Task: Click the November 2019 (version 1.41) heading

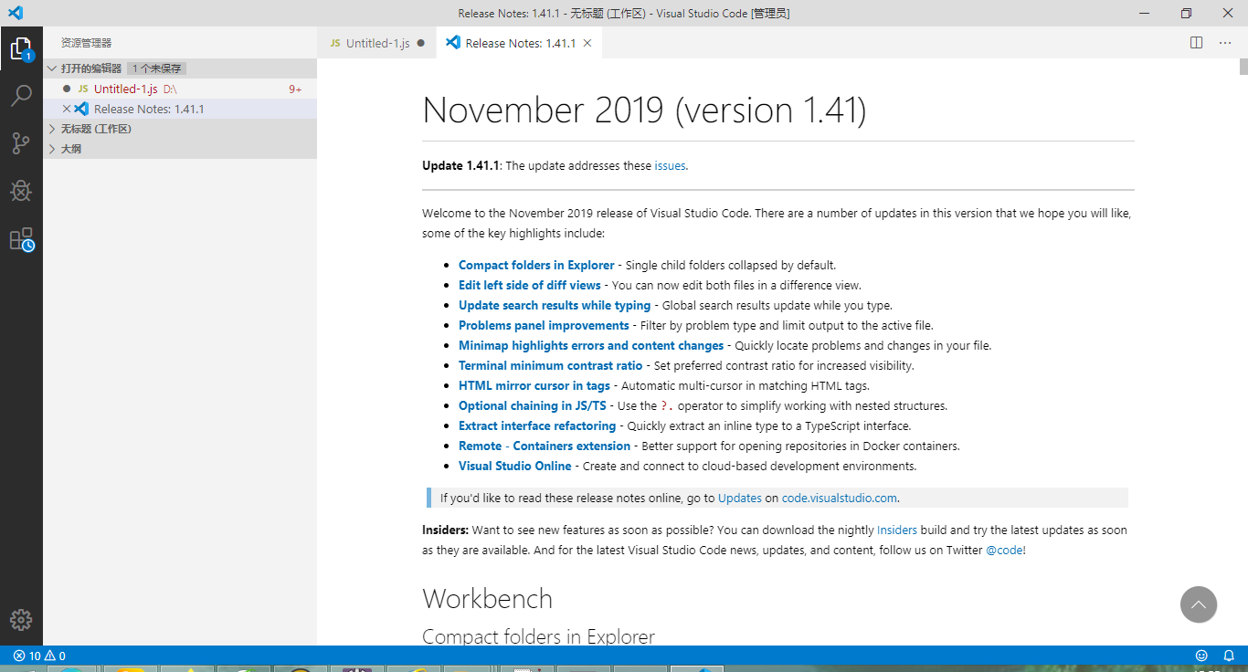Action: [x=644, y=110]
